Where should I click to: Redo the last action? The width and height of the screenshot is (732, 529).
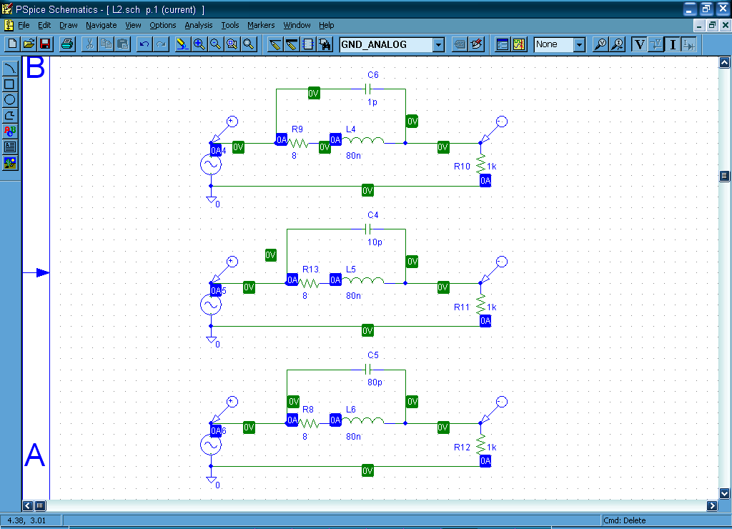tap(161, 44)
